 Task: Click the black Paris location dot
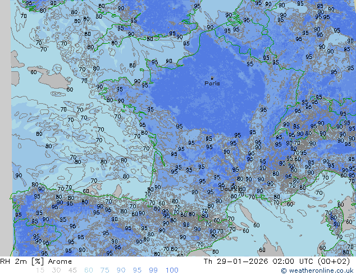(x=212, y=78)
